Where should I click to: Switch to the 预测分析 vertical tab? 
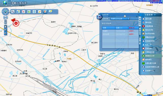(x=140, y=41)
